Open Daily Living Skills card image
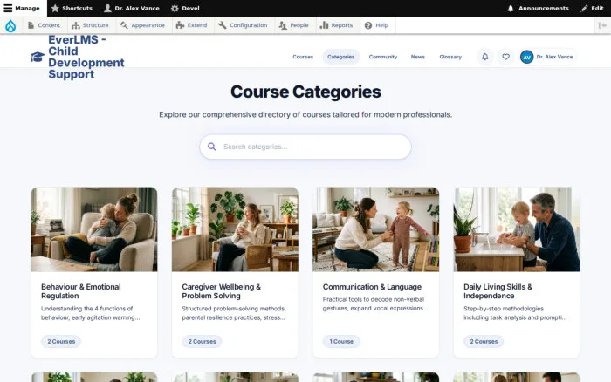 [x=517, y=229]
